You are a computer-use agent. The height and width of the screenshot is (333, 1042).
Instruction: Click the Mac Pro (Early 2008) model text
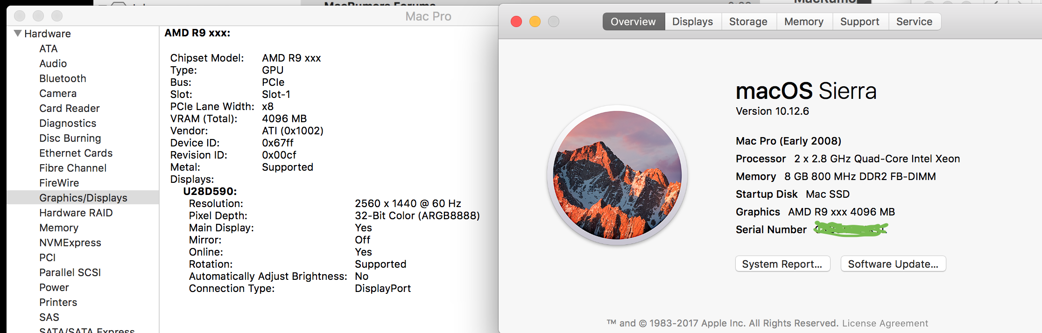pyautogui.click(x=789, y=141)
